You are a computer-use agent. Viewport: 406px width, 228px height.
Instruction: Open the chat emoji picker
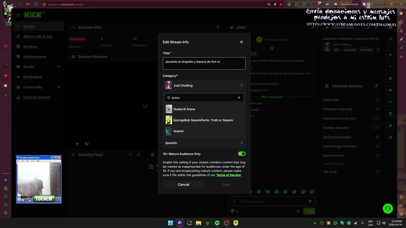[310, 201]
